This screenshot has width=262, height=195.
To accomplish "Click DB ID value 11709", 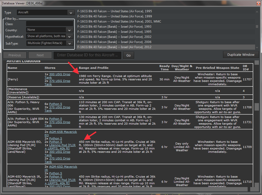I will tap(247, 147).
